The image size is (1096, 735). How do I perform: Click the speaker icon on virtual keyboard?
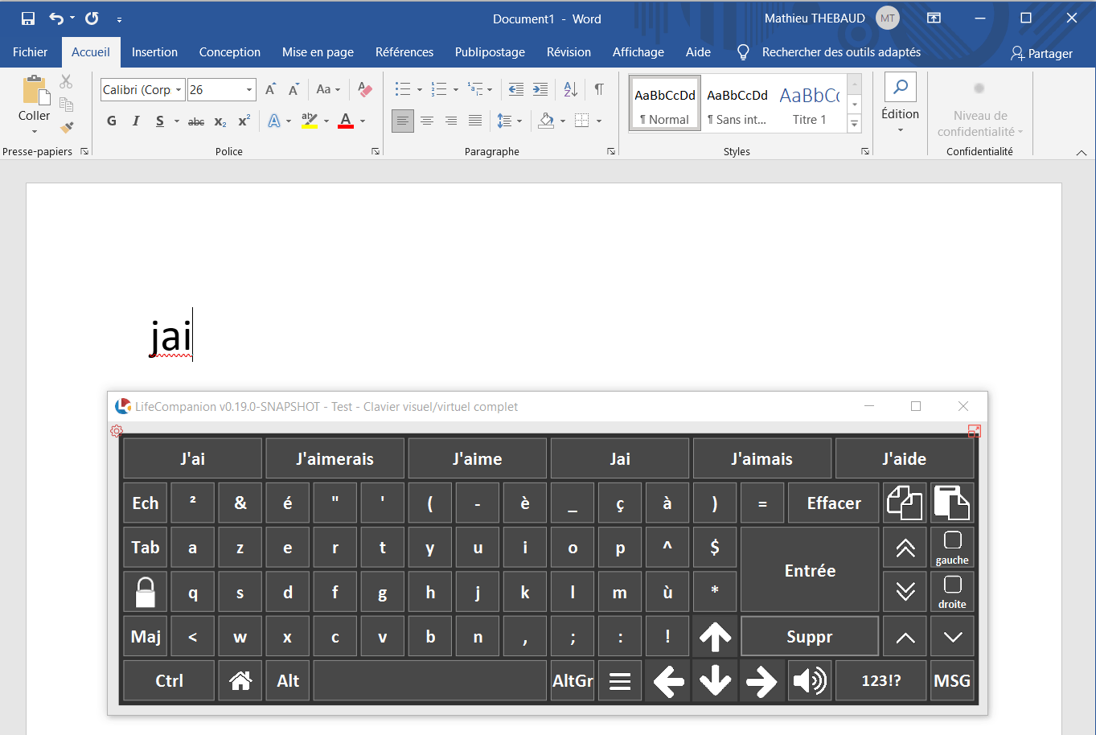click(809, 681)
